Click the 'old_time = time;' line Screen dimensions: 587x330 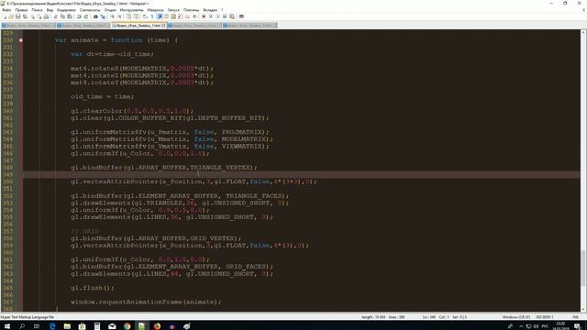tap(102, 96)
